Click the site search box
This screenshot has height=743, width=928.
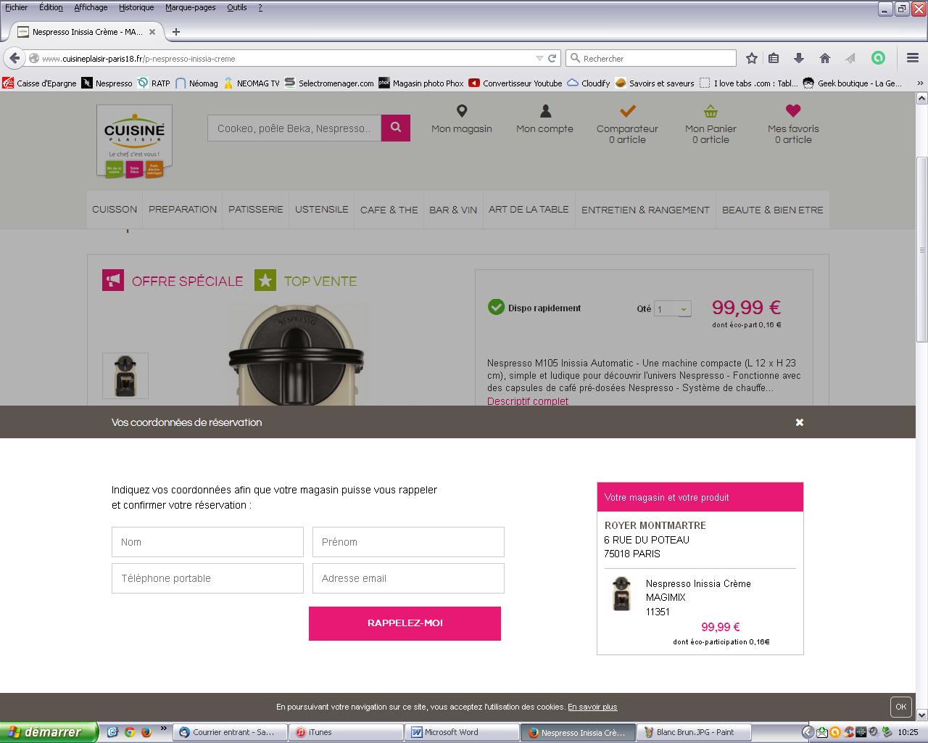294,128
